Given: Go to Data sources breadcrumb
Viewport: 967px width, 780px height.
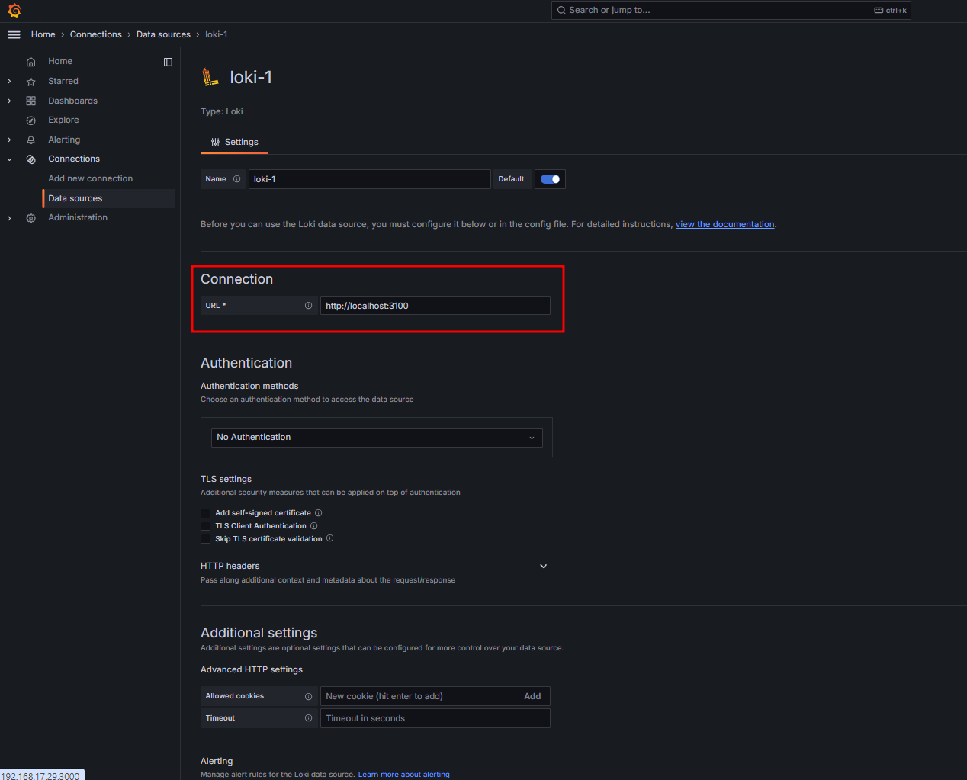Looking at the screenshot, I should click(163, 35).
